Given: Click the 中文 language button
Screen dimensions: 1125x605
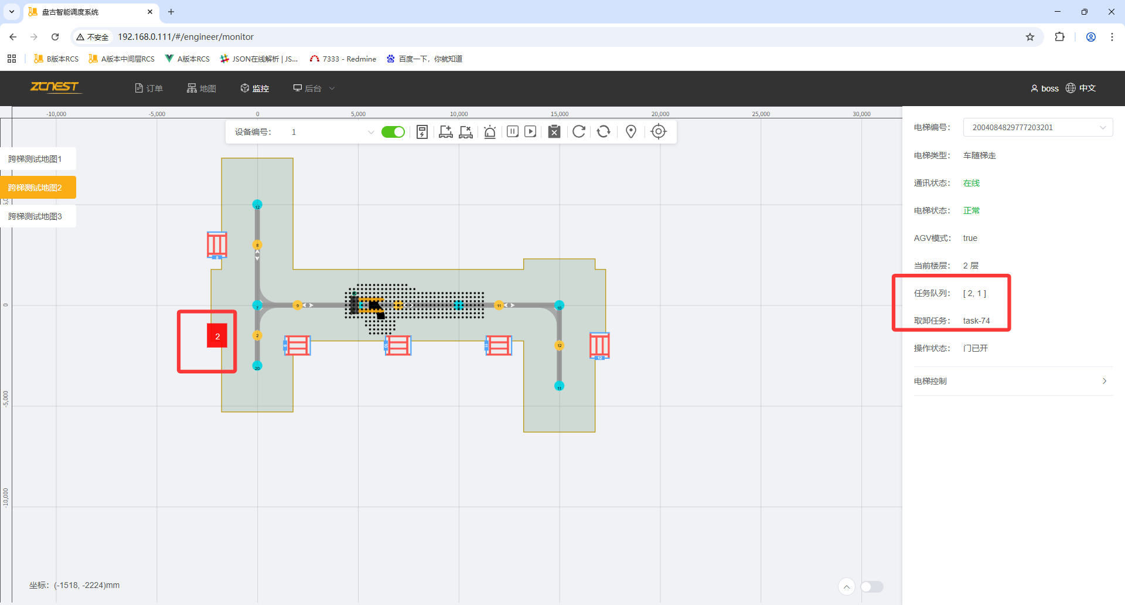Looking at the screenshot, I should click(x=1081, y=88).
